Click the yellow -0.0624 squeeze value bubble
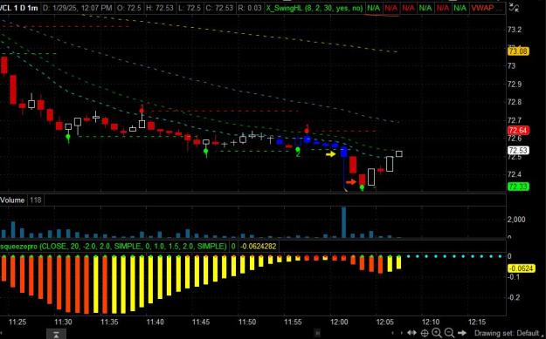The height and width of the screenshot is (339, 546). (x=522, y=268)
